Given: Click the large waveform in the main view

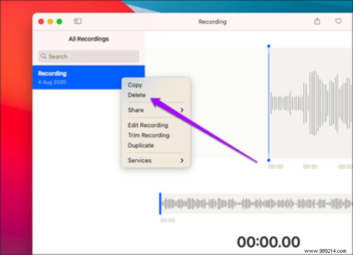Looking at the screenshot, I should point(311,103).
